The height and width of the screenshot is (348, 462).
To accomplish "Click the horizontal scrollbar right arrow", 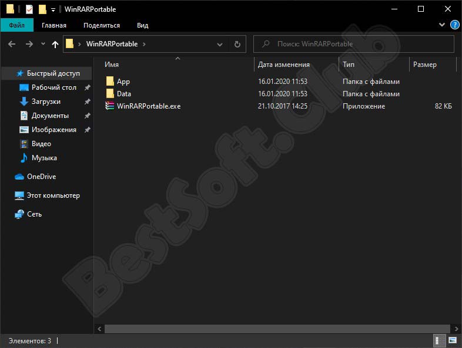I will 456,329.
